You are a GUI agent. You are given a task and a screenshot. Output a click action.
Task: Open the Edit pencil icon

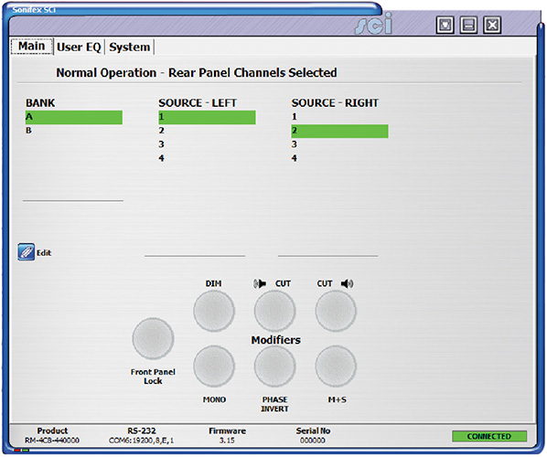coord(27,252)
